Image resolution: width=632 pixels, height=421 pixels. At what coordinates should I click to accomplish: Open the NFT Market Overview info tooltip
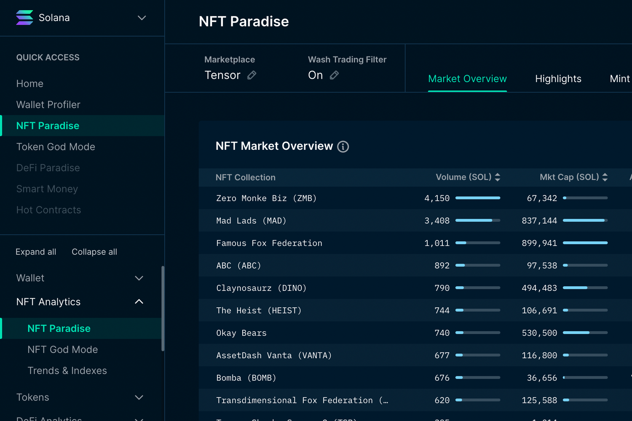pos(343,147)
